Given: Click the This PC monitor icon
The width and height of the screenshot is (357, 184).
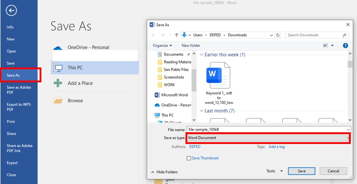Looking at the screenshot, I should click(x=58, y=67).
